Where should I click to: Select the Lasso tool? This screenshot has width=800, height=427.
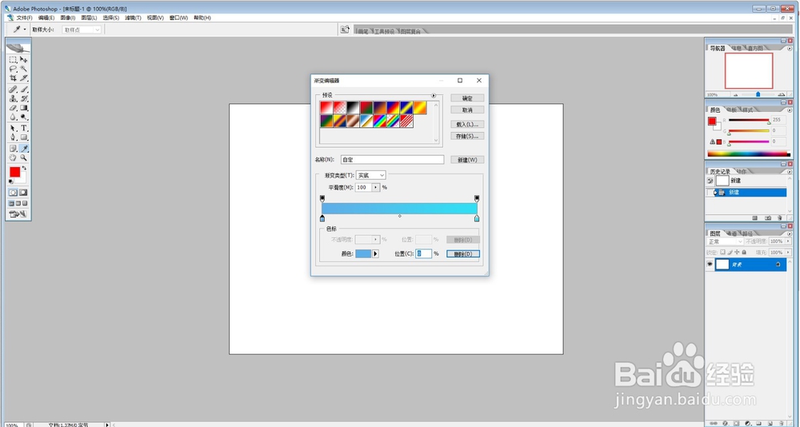click(x=14, y=69)
